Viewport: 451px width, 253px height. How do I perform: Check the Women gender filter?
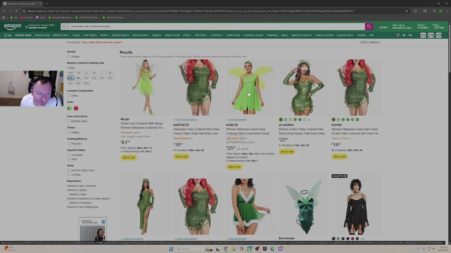point(69,57)
